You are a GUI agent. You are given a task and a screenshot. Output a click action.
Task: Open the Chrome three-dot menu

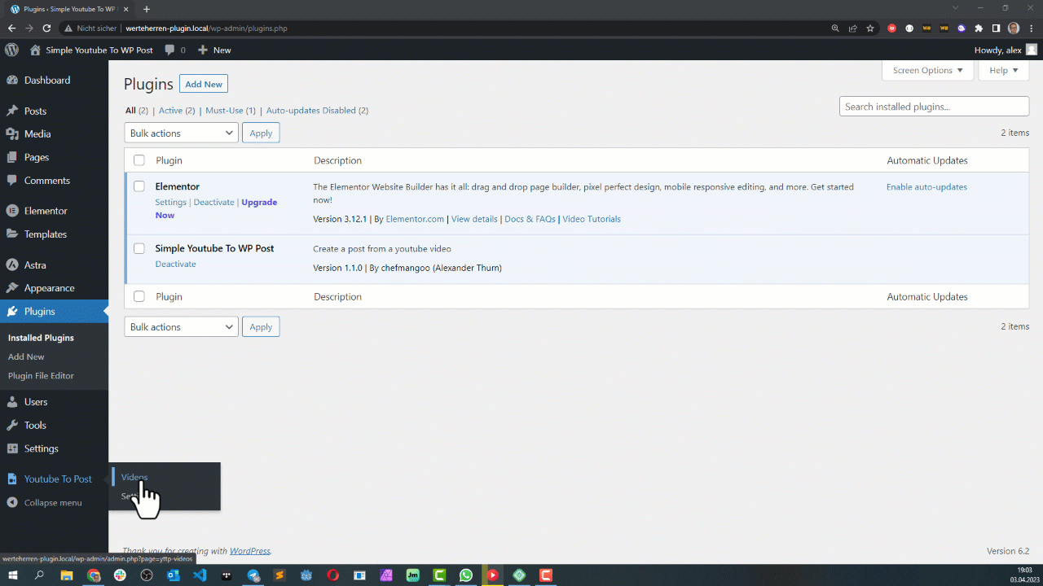click(1031, 28)
